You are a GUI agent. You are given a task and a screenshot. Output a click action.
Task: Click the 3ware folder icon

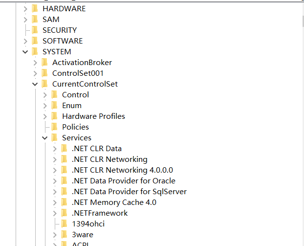[64, 235]
